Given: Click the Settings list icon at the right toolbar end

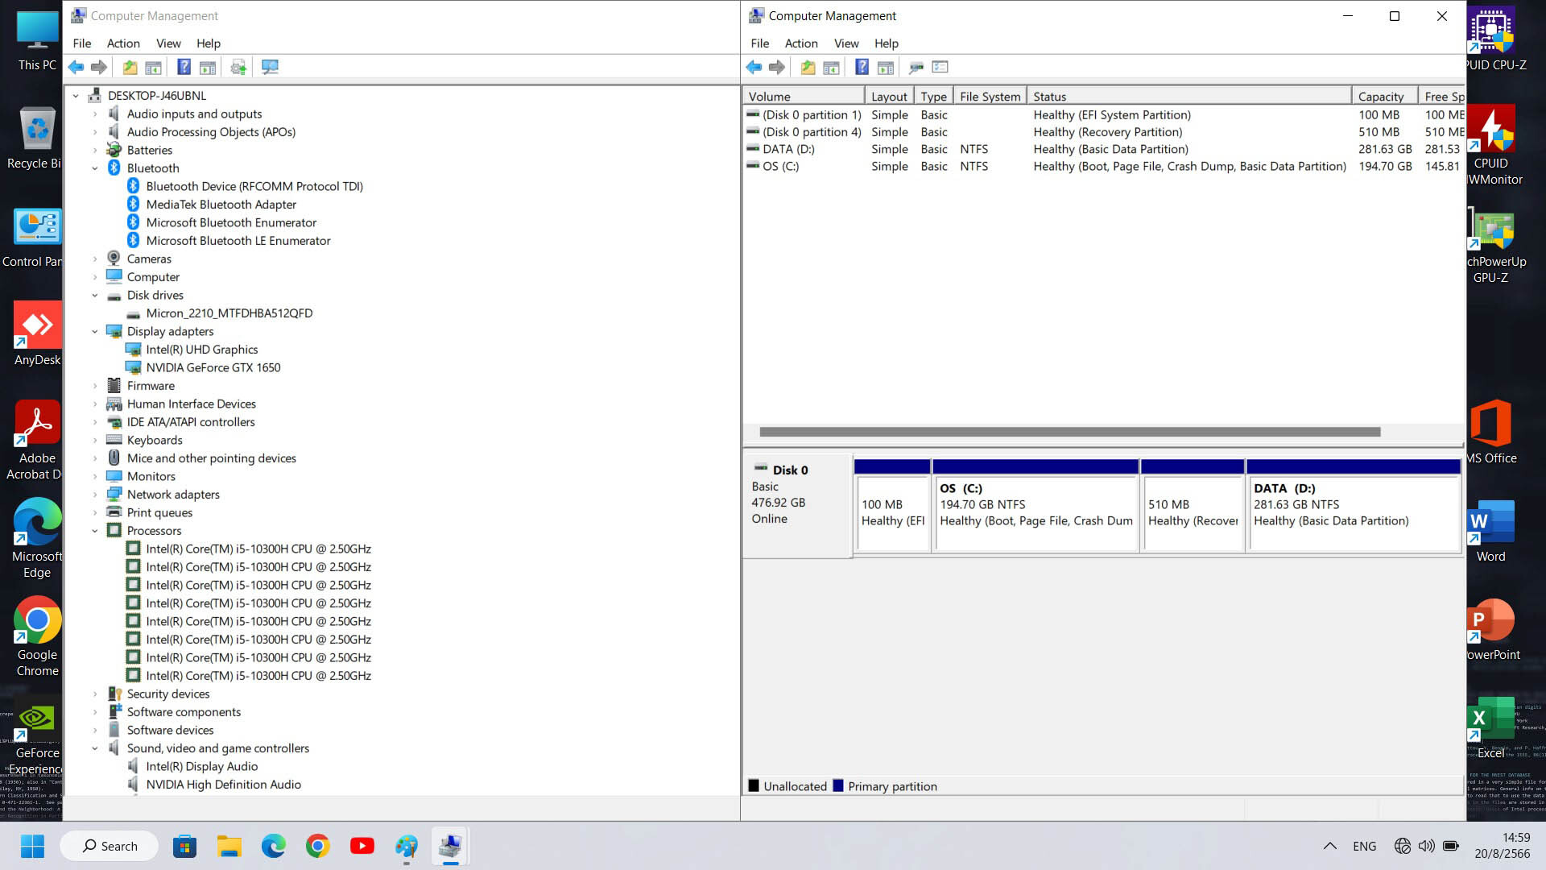Looking at the screenshot, I should click(940, 67).
